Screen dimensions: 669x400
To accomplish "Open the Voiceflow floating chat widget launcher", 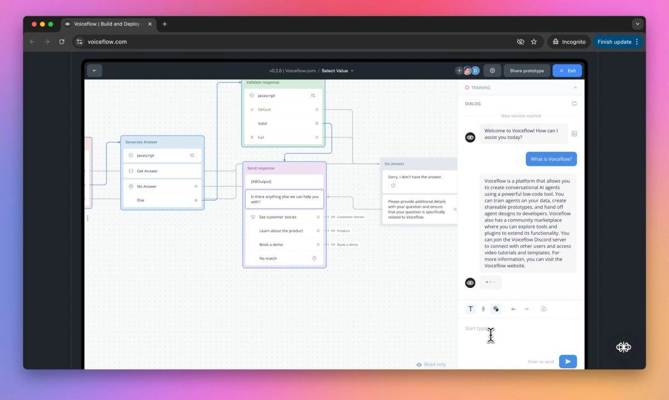I will (623, 347).
